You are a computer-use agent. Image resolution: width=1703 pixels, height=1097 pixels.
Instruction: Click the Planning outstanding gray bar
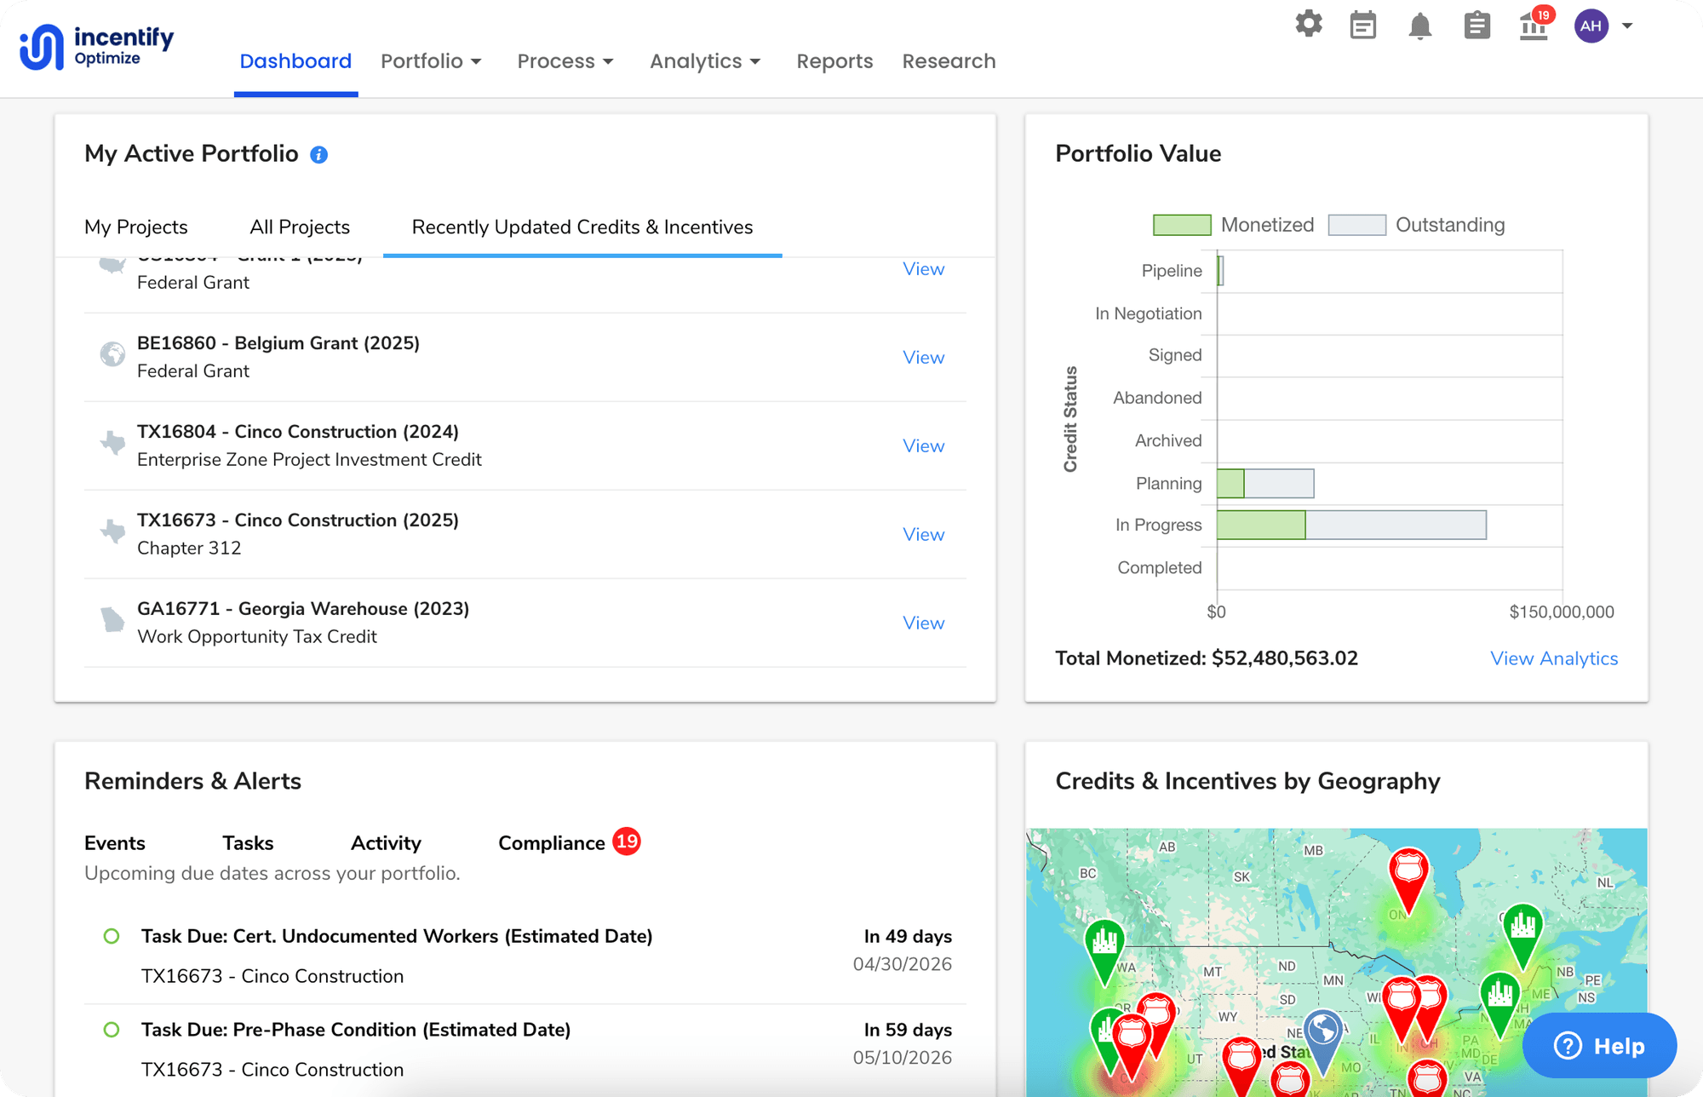point(1279,483)
